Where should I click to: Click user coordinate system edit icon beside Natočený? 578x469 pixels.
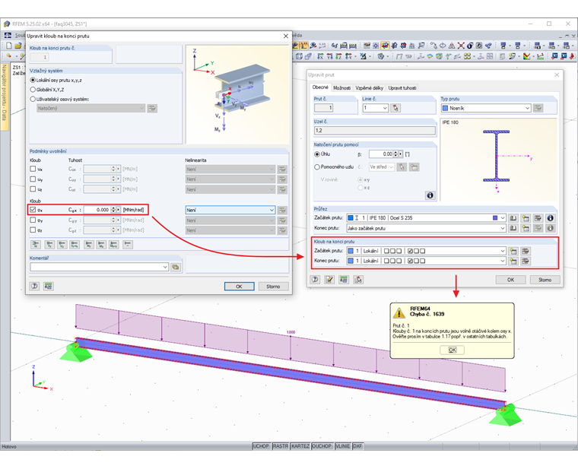[x=152, y=108]
